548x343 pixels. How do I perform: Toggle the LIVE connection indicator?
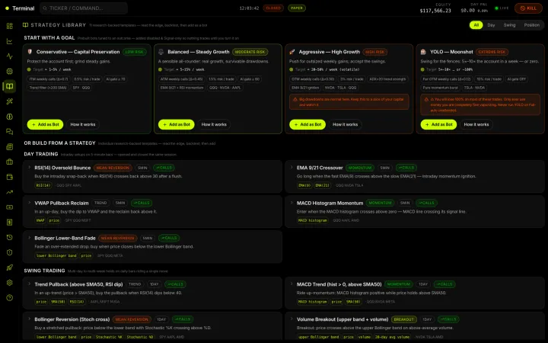[502, 8]
